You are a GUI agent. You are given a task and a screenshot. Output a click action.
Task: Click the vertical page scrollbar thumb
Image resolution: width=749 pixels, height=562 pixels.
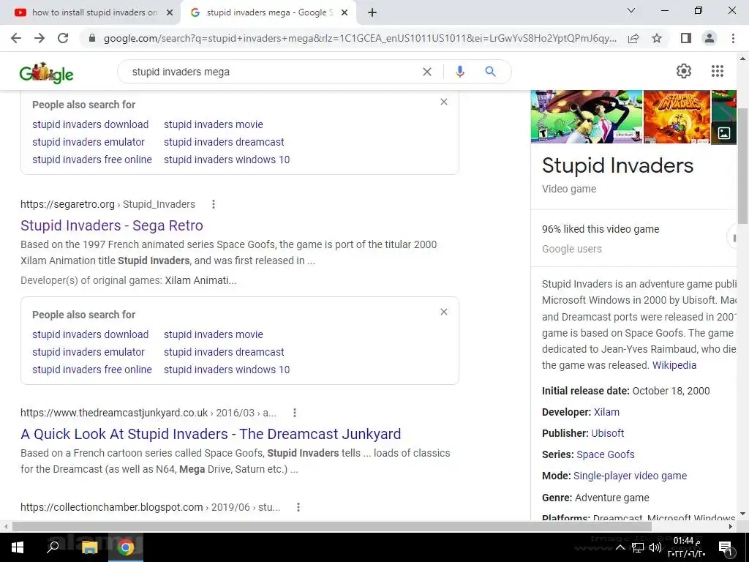[743, 165]
